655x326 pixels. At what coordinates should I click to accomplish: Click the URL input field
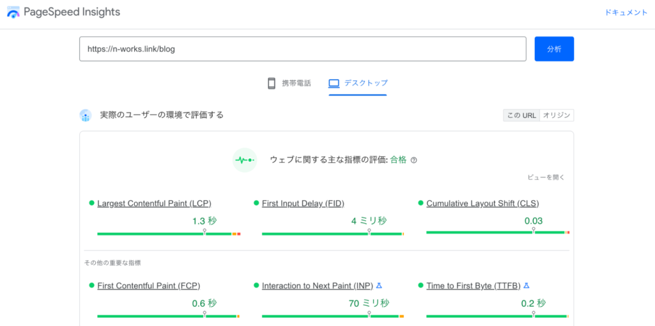click(303, 48)
